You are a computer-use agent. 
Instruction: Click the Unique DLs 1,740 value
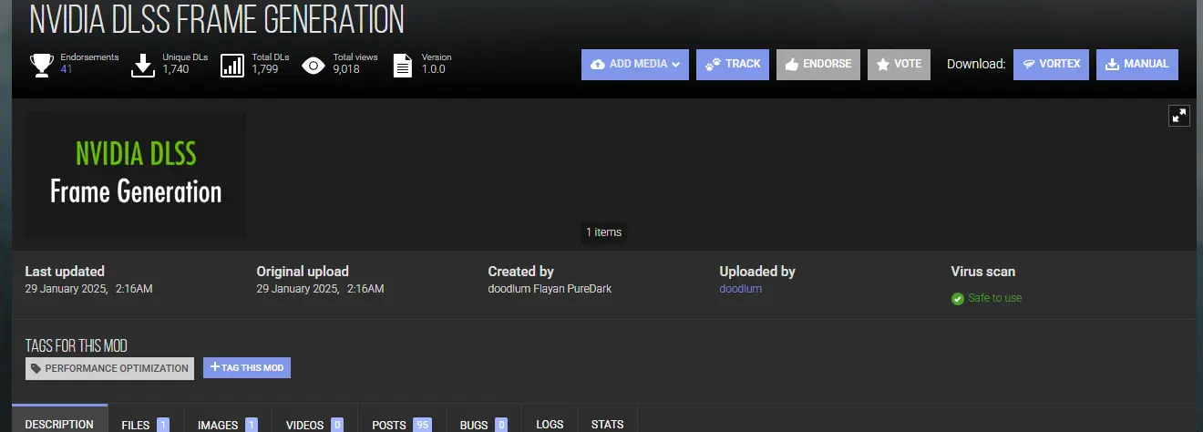pos(176,69)
